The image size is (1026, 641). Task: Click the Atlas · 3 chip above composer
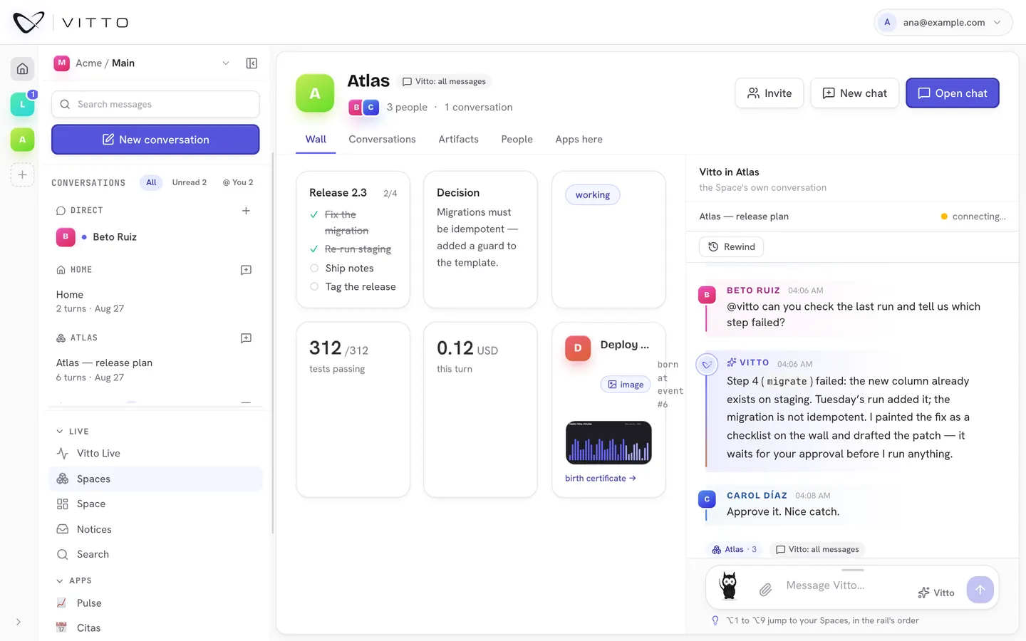734,550
